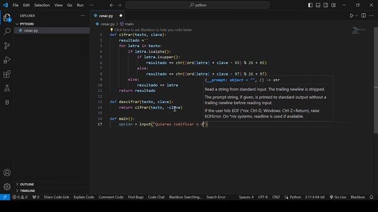378x212 pixels.
Task: Split the editor to the right
Action: click(363, 16)
